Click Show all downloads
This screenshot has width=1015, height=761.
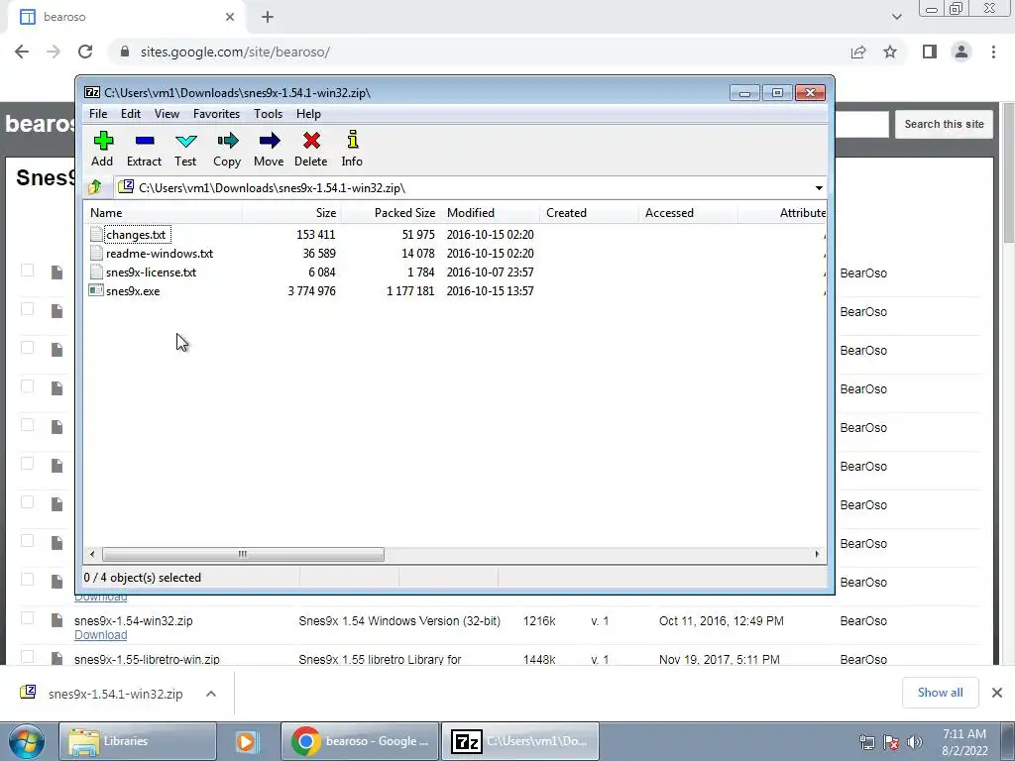940,693
